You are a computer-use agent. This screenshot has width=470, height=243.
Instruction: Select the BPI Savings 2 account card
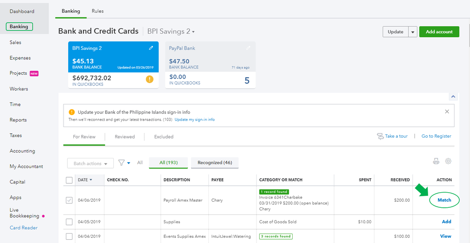coord(113,65)
